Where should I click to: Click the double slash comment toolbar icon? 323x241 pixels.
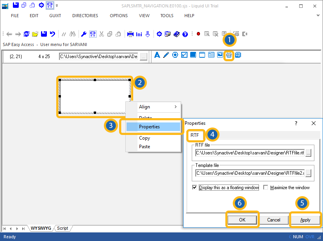point(64,34)
